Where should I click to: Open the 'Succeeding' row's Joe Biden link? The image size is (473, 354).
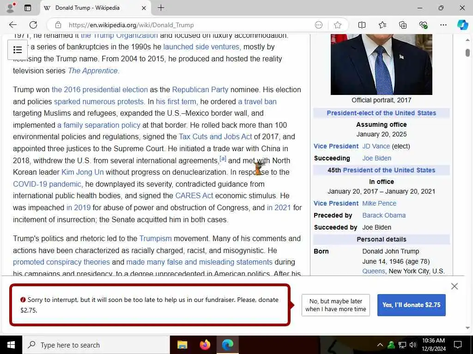tap(376, 159)
